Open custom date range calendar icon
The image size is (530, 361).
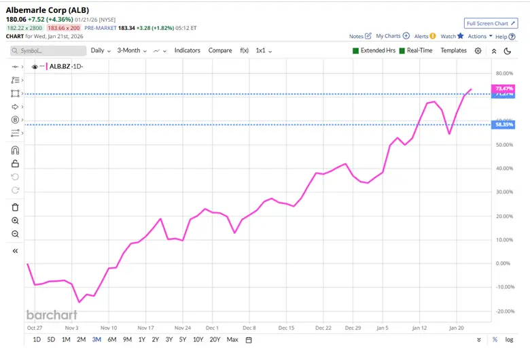pos(249,340)
